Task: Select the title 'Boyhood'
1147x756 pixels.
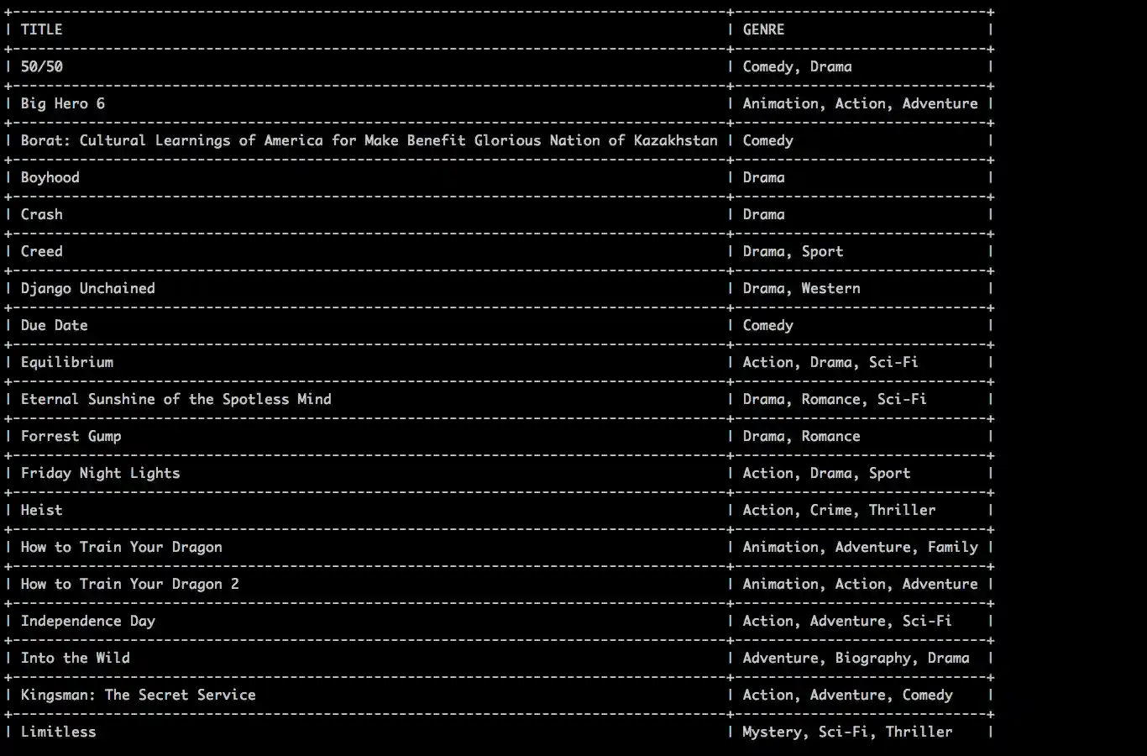Action: (50, 177)
